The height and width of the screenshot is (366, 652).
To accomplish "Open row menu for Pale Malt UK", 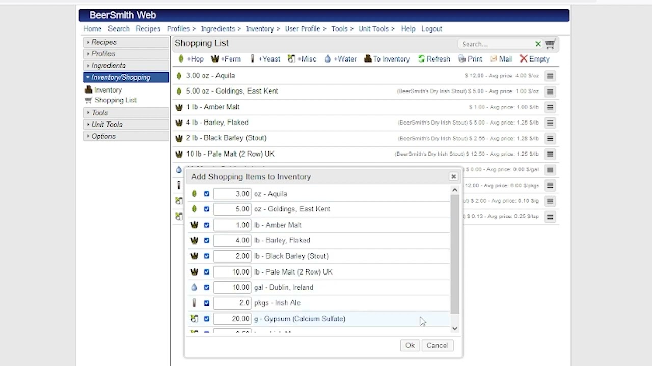I will pos(550,154).
